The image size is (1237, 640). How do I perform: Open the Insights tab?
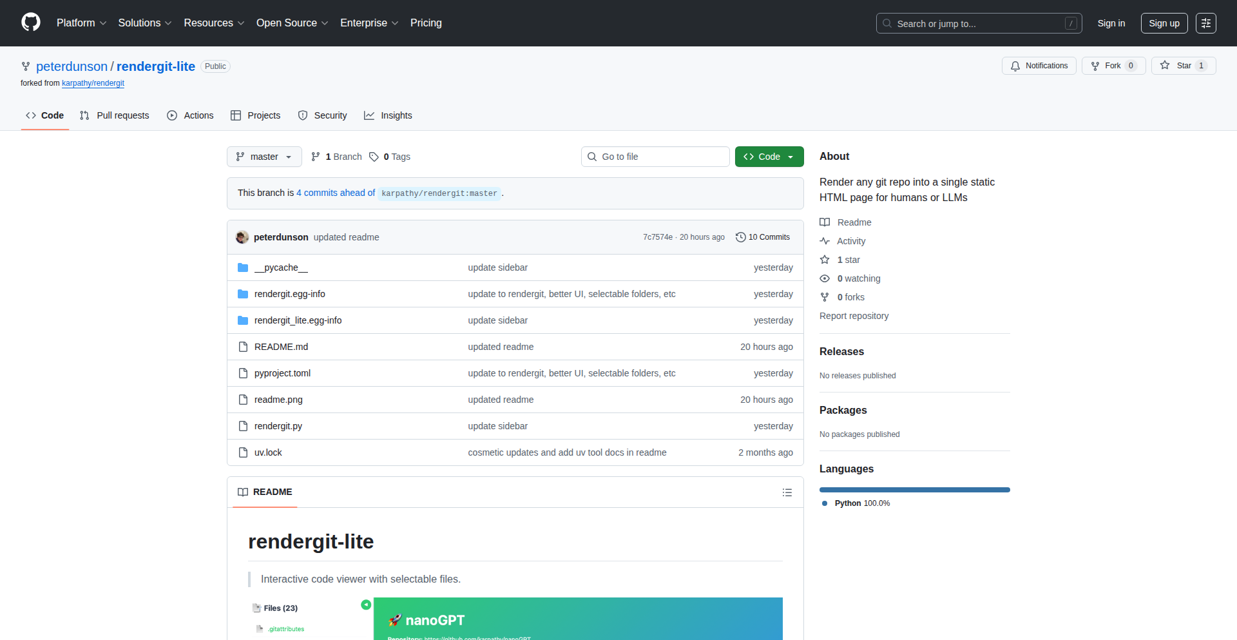(388, 115)
